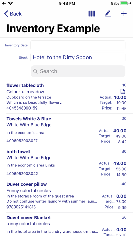Open the Duvet cover pillow row
The width and height of the screenshot is (133, 236).
(66, 196)
